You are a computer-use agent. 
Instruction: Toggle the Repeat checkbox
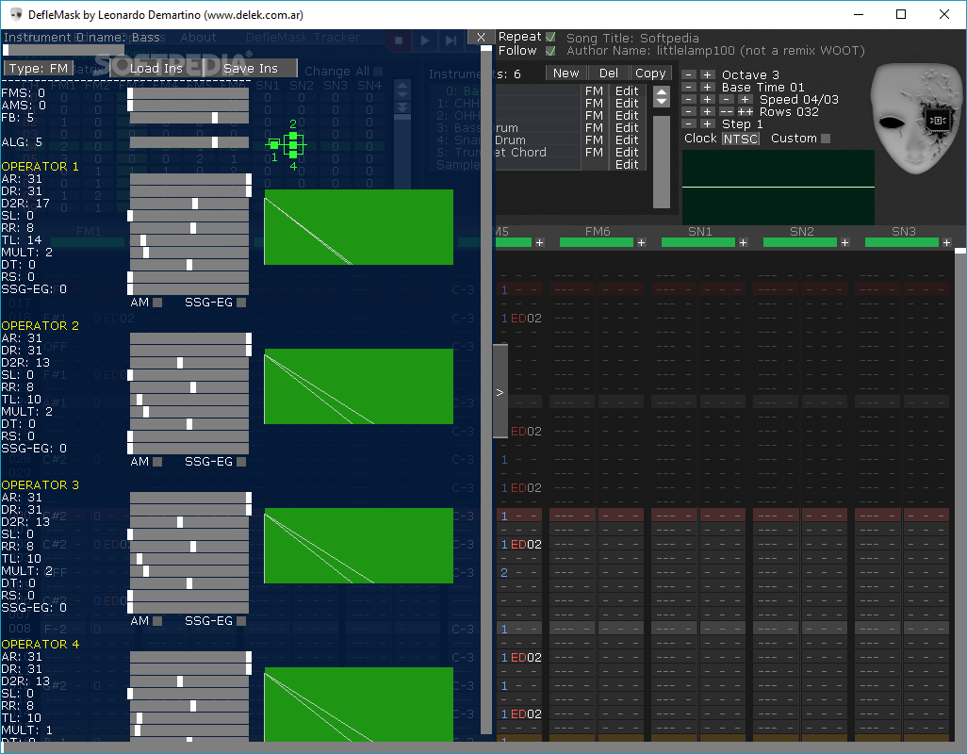tap(550, 37)
